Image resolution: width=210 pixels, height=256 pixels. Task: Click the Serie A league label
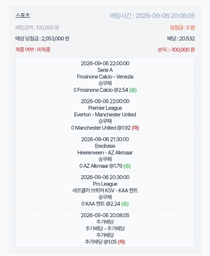[105, 70]
